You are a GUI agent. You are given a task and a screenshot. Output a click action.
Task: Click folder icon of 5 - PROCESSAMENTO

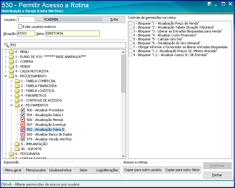[x=11, y=76]
